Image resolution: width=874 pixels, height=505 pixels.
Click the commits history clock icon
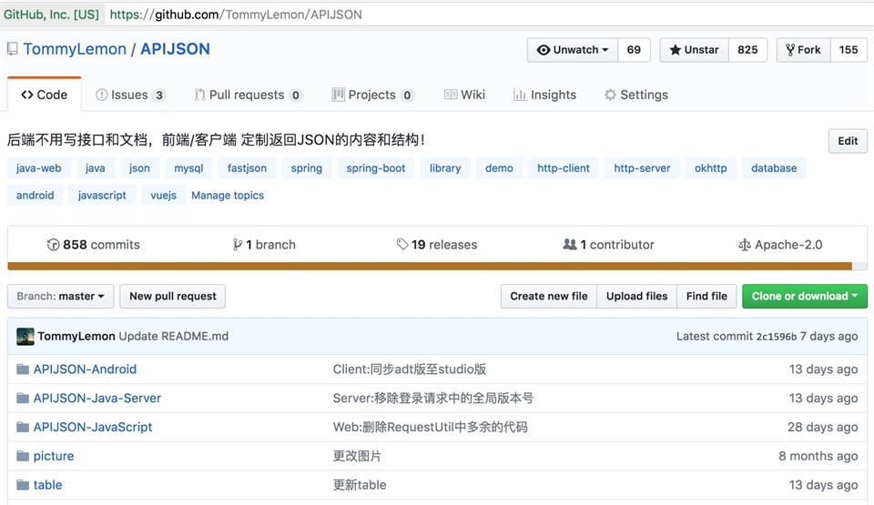pos(53,245)
